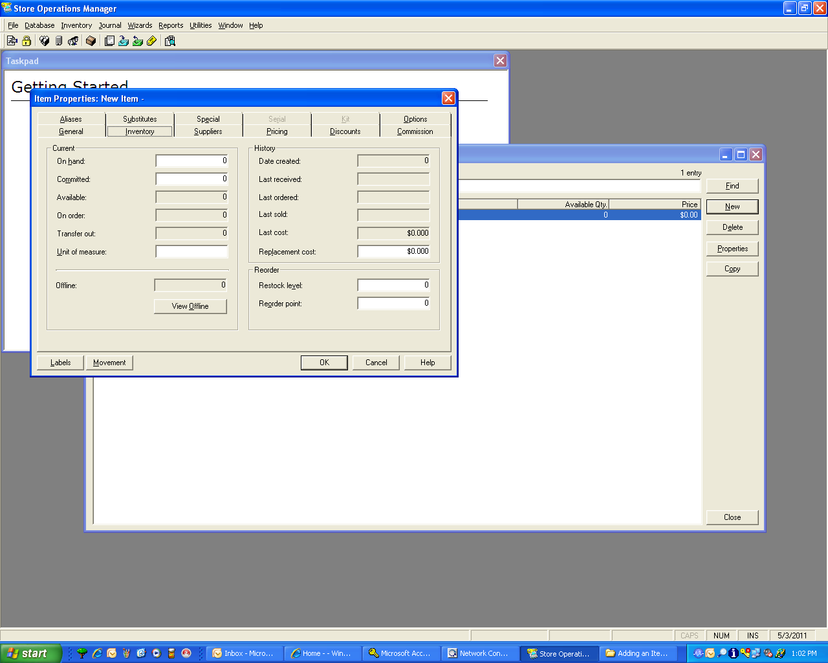
Task: Select the green transfer out toolbar icon
Action: pyautogui.click(x=138, y=40)
